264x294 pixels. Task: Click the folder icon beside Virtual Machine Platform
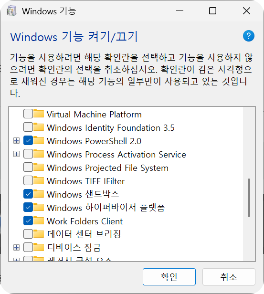coord(39,114)
